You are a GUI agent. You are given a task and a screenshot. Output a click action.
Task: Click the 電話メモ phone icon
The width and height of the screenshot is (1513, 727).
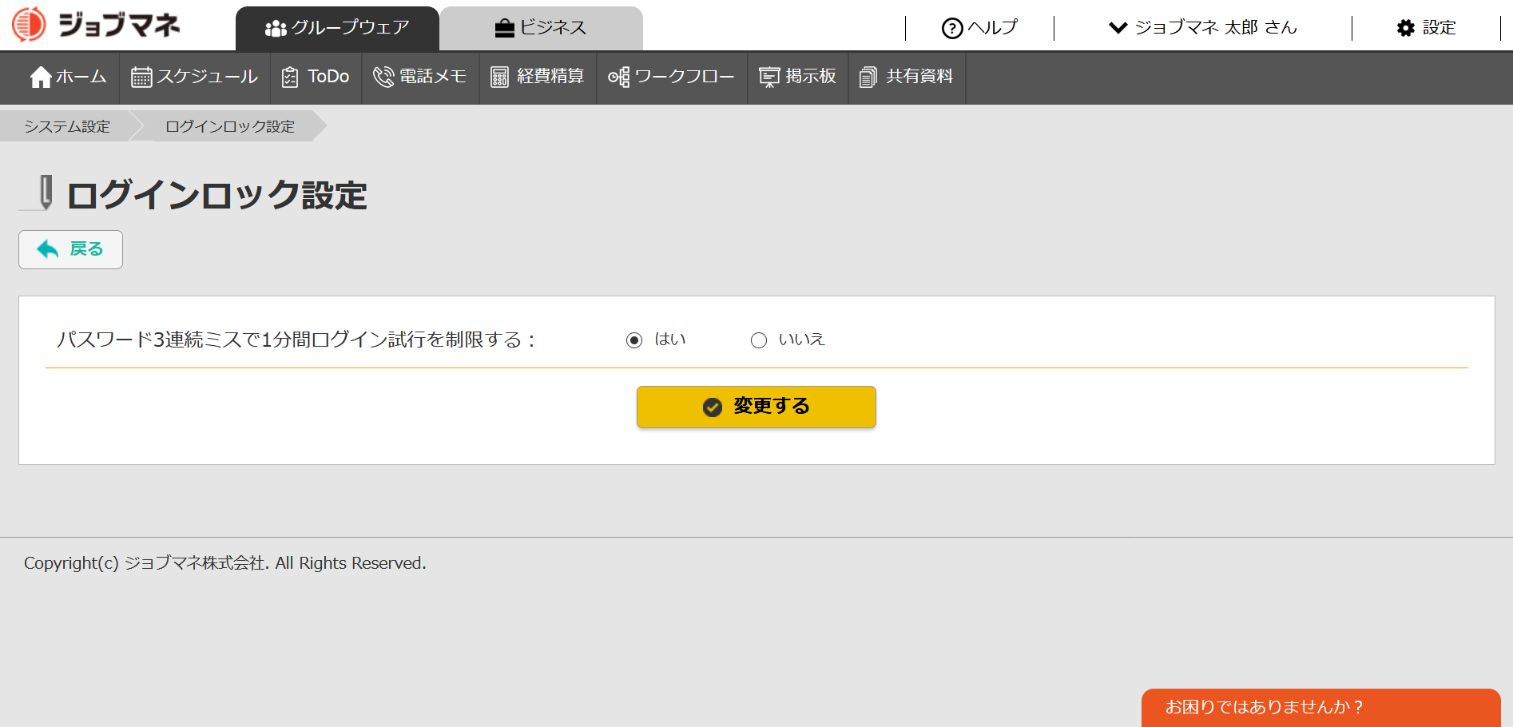coord(384,77)
